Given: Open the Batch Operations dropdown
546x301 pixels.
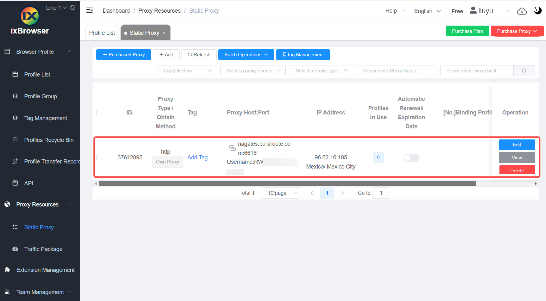Looking at the screenshot, I should pyautogui.click(x=246, y=55).
